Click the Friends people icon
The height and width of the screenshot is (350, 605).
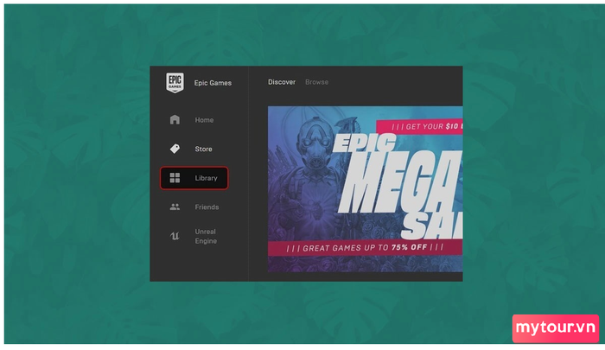[x=175, y=207]
